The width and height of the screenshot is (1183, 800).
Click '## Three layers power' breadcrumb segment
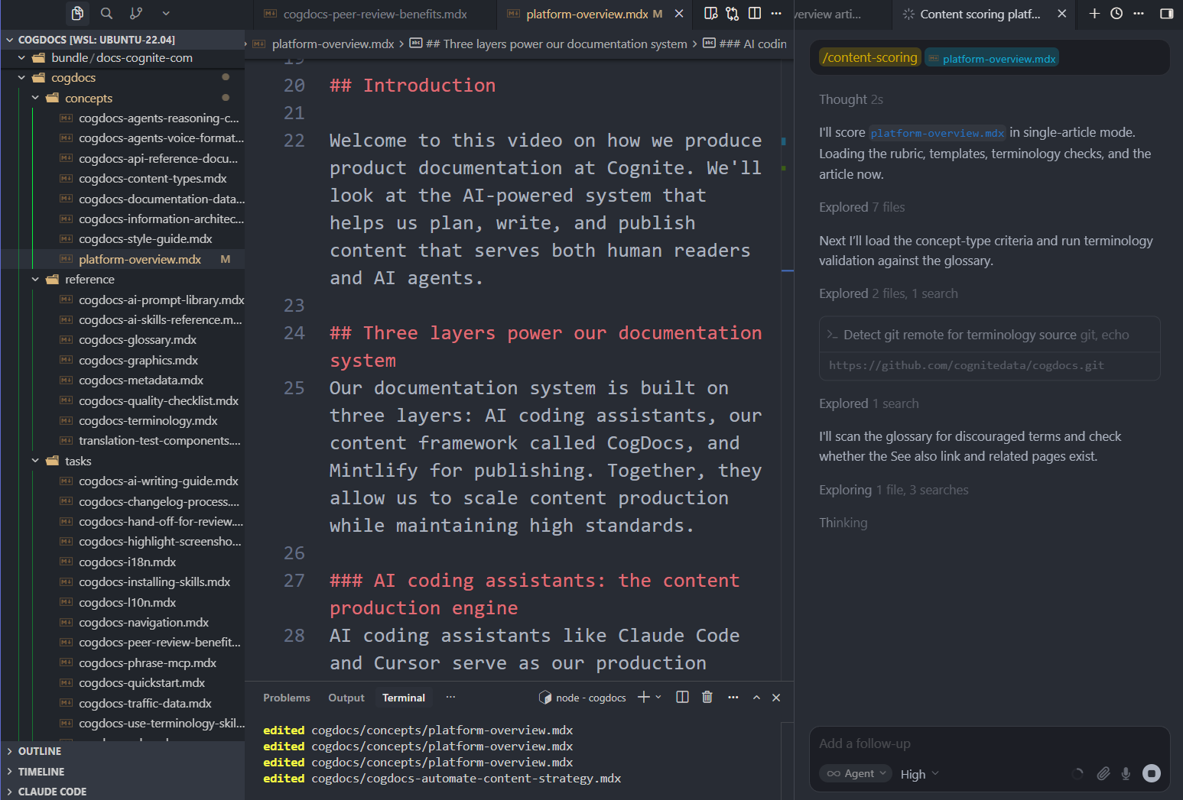pos(555,44)
